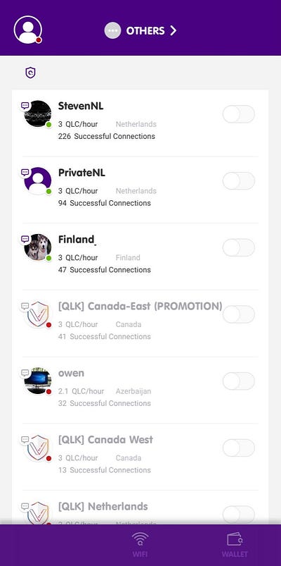Enable the StevenNL connection toggle
This screenshot has width=281, height=566.
pos(239,114)
